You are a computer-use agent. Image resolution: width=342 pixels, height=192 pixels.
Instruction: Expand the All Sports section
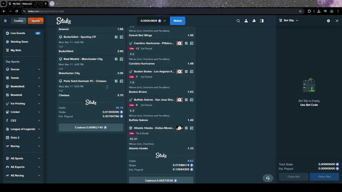click(x=39, y=158)
